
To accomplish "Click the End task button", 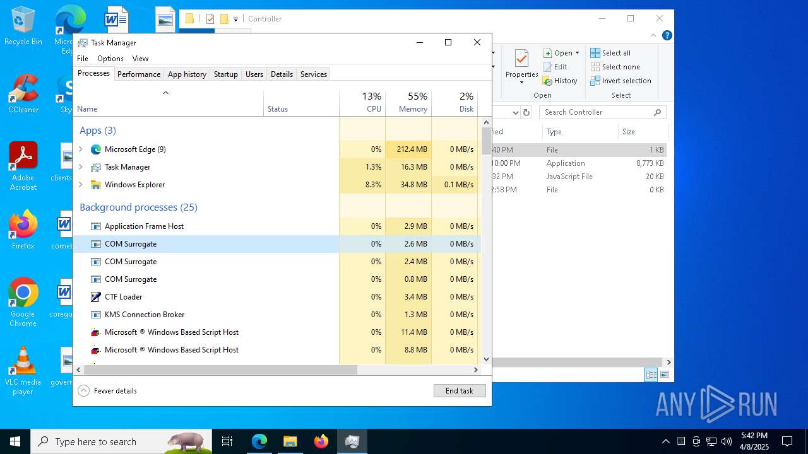I will tap(460, 391).
